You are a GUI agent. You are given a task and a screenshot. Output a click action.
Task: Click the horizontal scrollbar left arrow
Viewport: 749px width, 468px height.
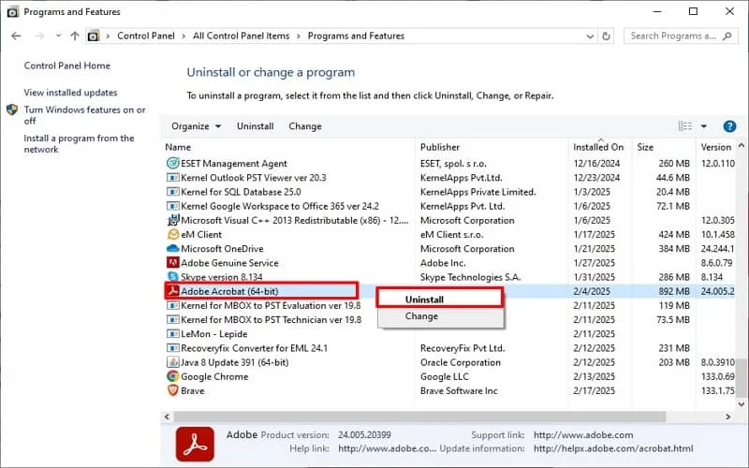click(x=167, y=417)
